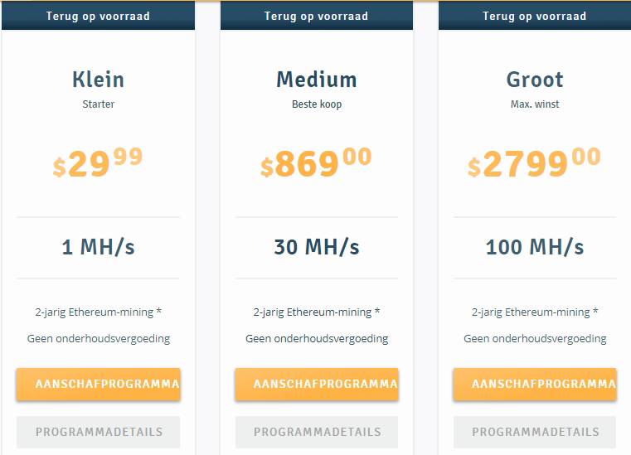The width and height of the screenshot is (631, 455).
Task: Click the 100 MH/s hashrate text
Action: [535, 247]
